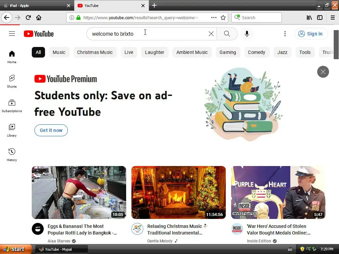Open Inside Edition channel avatar
Screen dimensions: 339x254
point(237,229)
